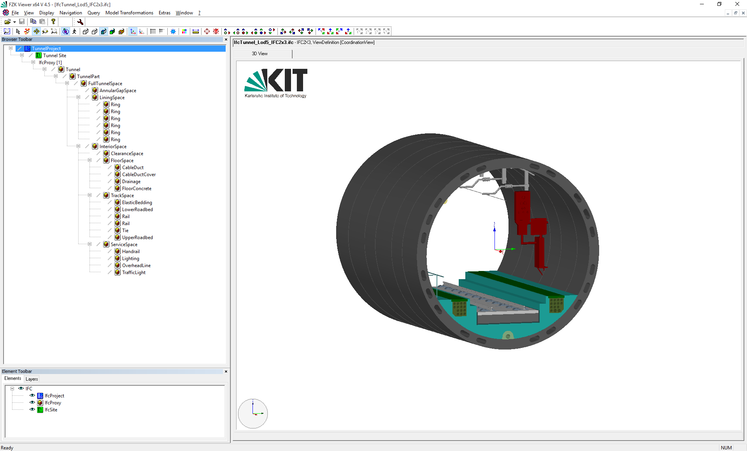Screen dimensions: 747x451
Task: Toggle visibility eye for IfcProxy
Action: (x=32, y=402)
